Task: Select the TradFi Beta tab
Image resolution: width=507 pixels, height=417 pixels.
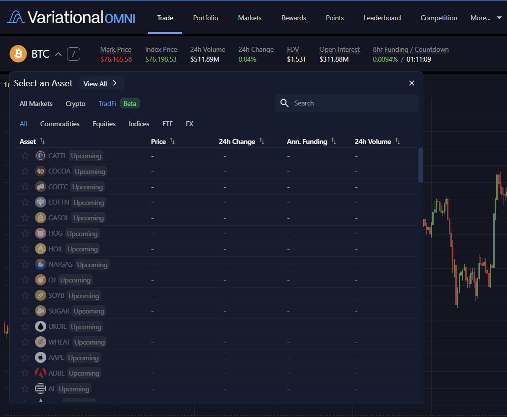Action: (119, 104)
